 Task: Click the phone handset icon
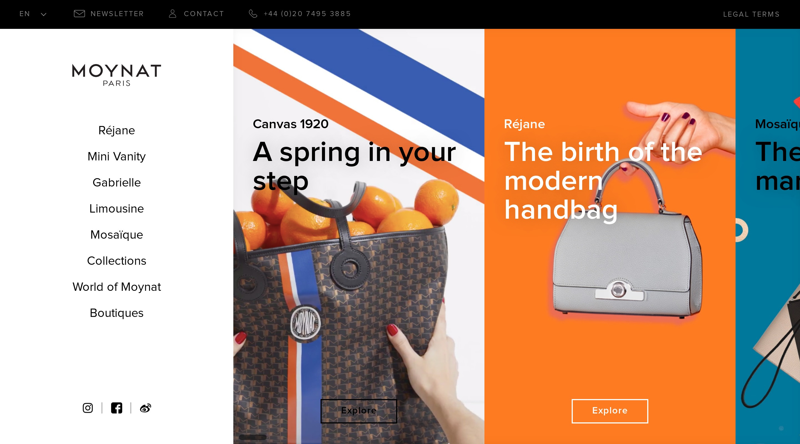point(253,14)
